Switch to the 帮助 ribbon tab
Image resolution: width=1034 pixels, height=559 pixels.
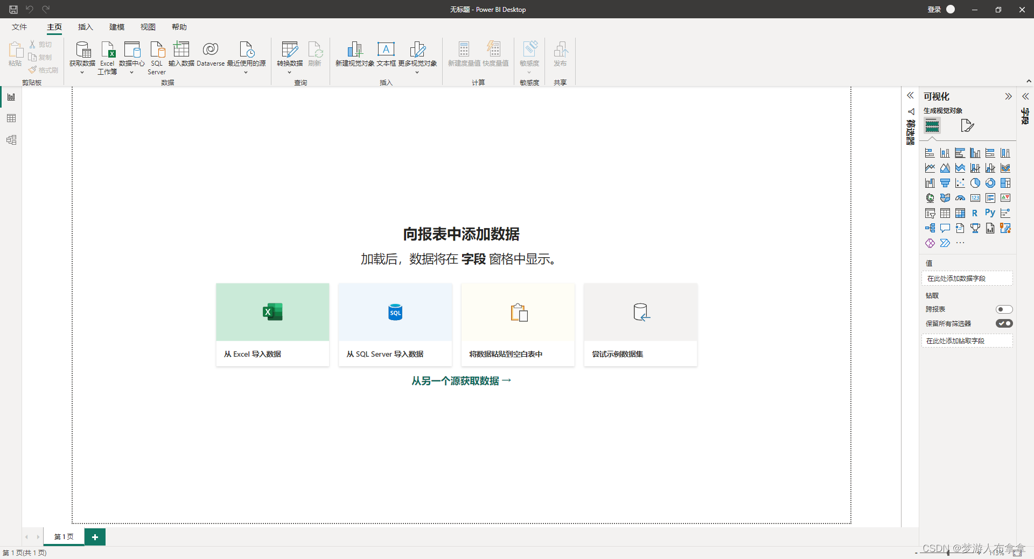point(179,27)
